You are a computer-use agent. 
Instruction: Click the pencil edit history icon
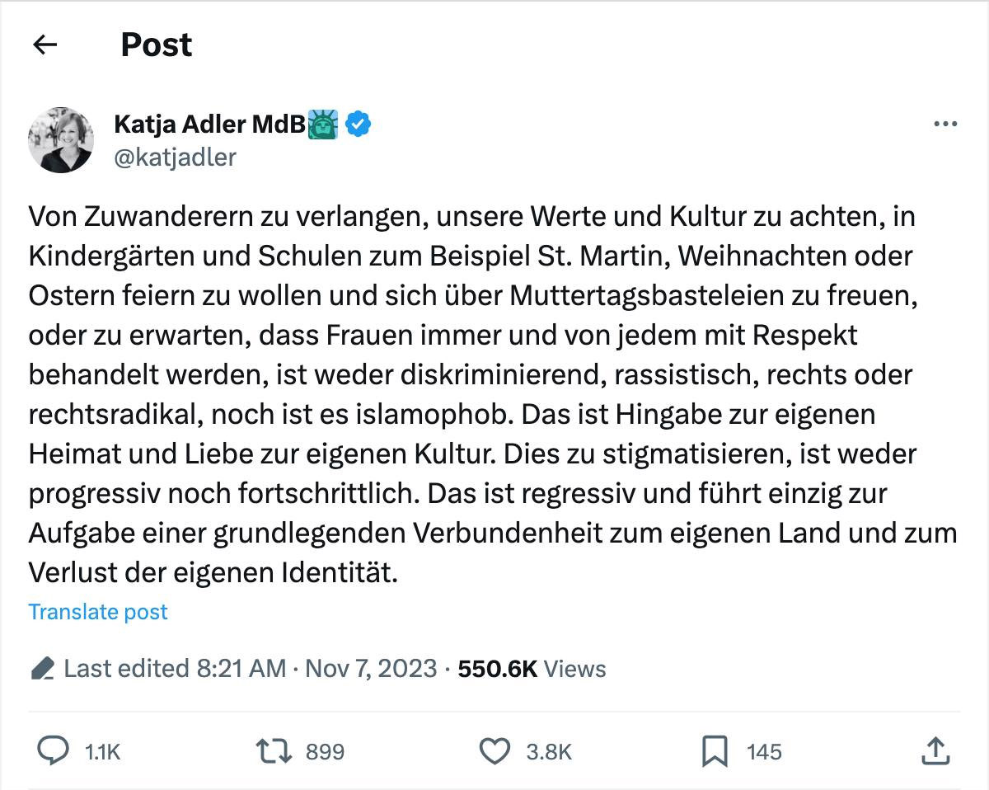(x=42, y=668)
